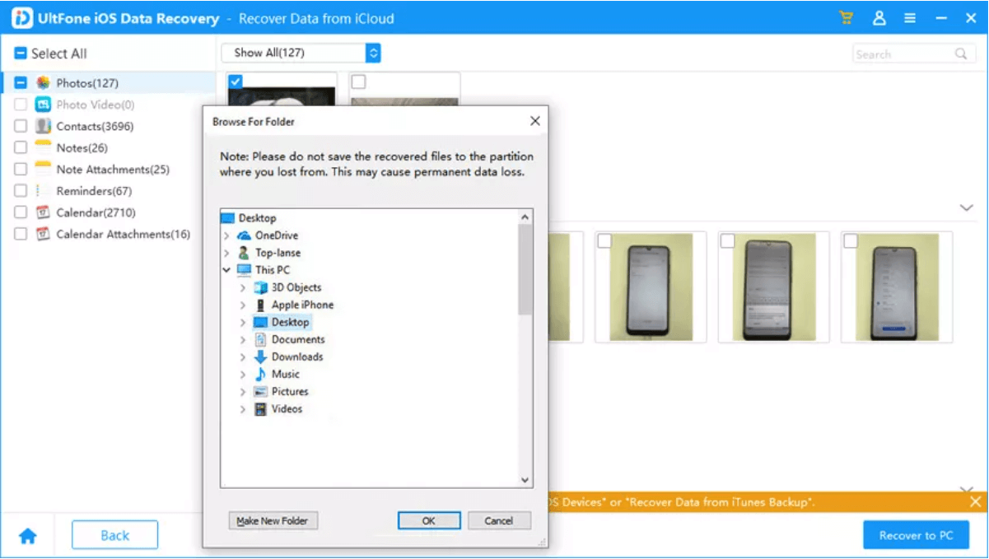Open the user account icon
The height and width of the screenshot is (559, 989).
click(x=879, y=16)
